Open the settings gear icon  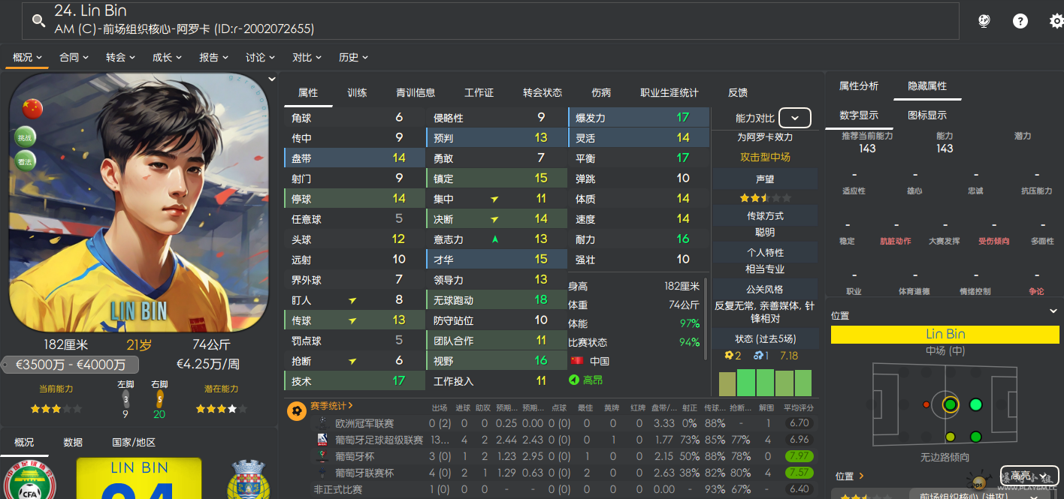1056,21
